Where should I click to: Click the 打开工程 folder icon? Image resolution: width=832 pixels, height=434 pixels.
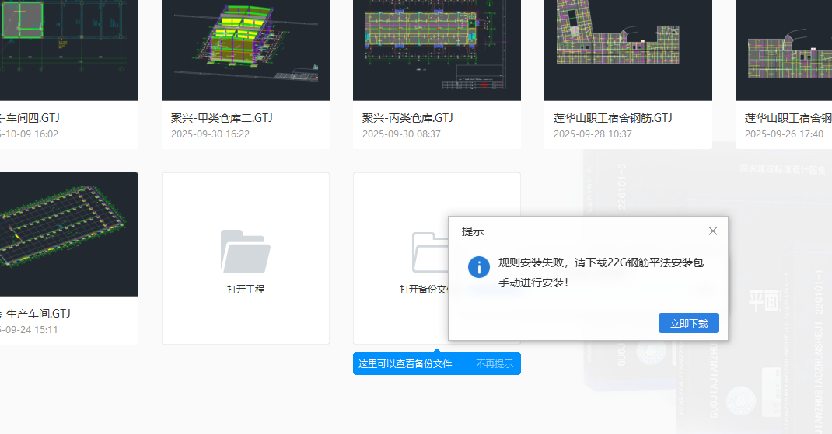245,252
